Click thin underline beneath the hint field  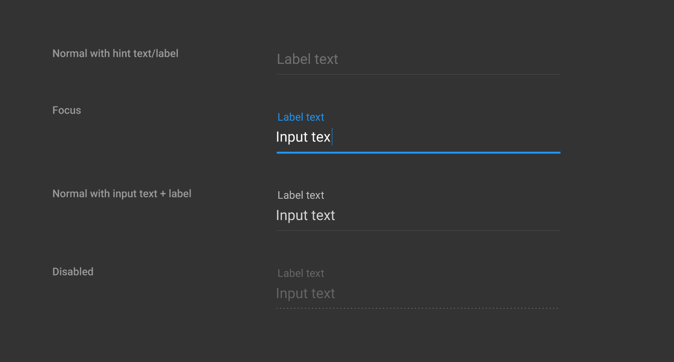pos(418,74)
